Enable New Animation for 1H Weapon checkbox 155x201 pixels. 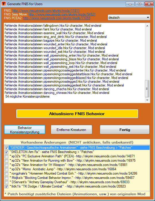[6, 165]
